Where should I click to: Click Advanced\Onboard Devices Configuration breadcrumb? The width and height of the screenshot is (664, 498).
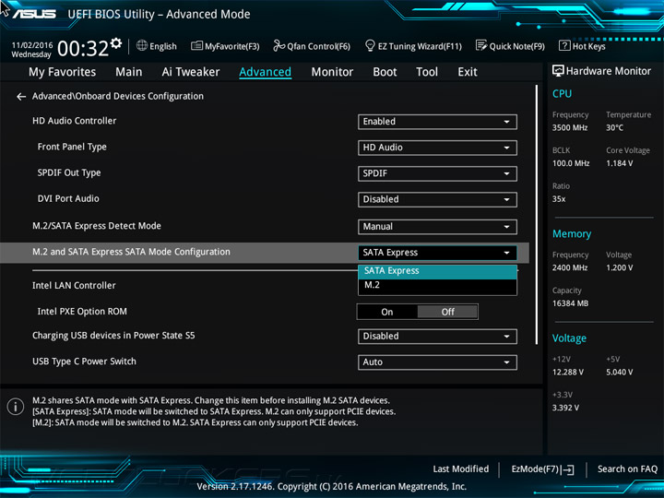click(x=118, y=97)
